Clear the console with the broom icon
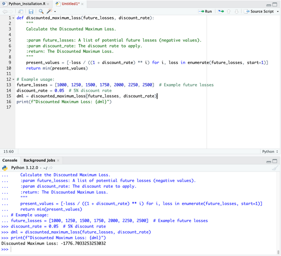This screenshot has height=256, width=281. pyautogui.click(x=275, y=167)
